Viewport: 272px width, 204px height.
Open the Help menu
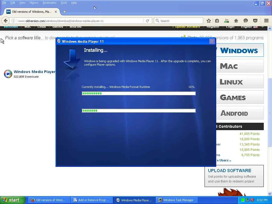click(74, 3)
